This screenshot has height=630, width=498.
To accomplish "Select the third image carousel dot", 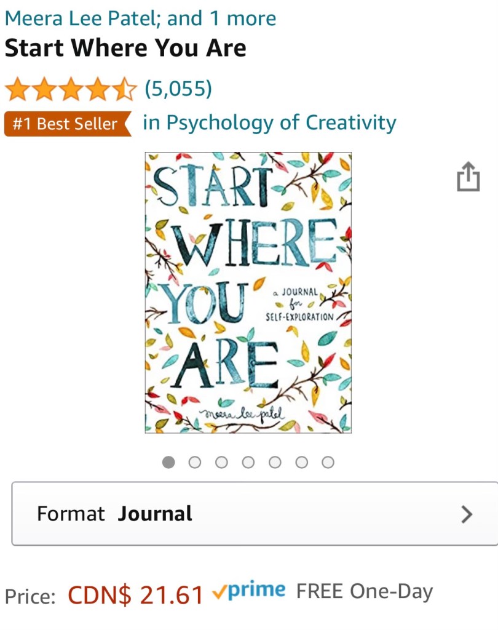I will pyautogui.click(x=221, y=462).
